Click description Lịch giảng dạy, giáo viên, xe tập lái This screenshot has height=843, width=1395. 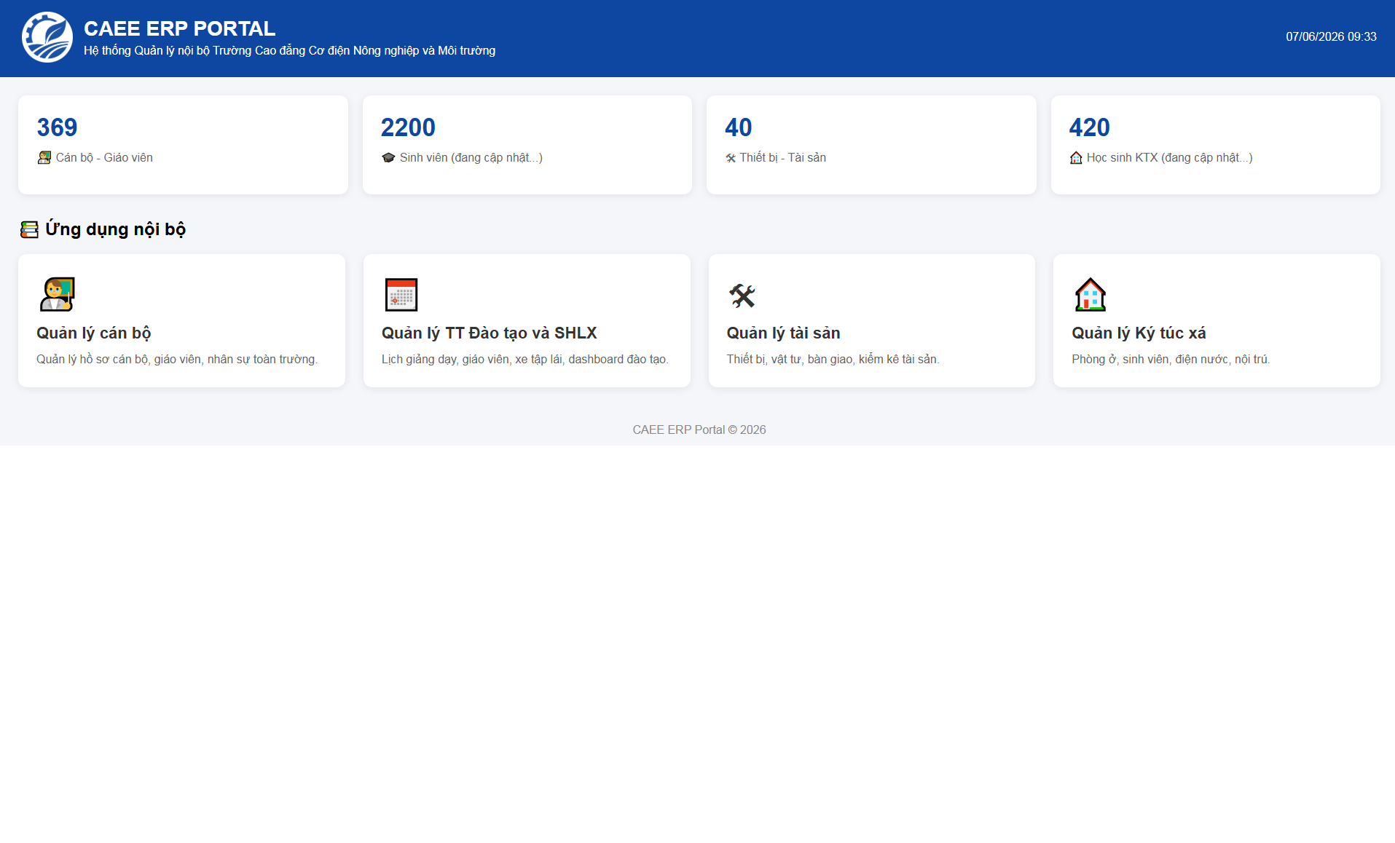[525, 360]
